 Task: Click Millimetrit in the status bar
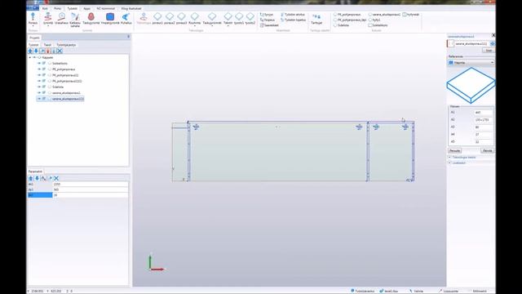(480, 291)
